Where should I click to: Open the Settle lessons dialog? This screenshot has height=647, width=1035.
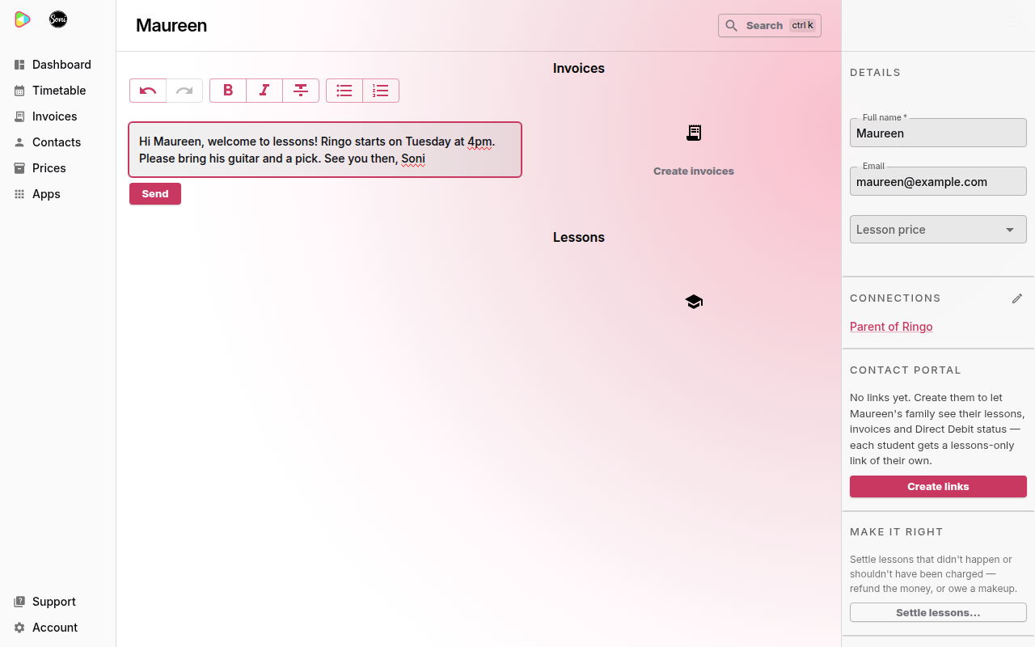938,613
